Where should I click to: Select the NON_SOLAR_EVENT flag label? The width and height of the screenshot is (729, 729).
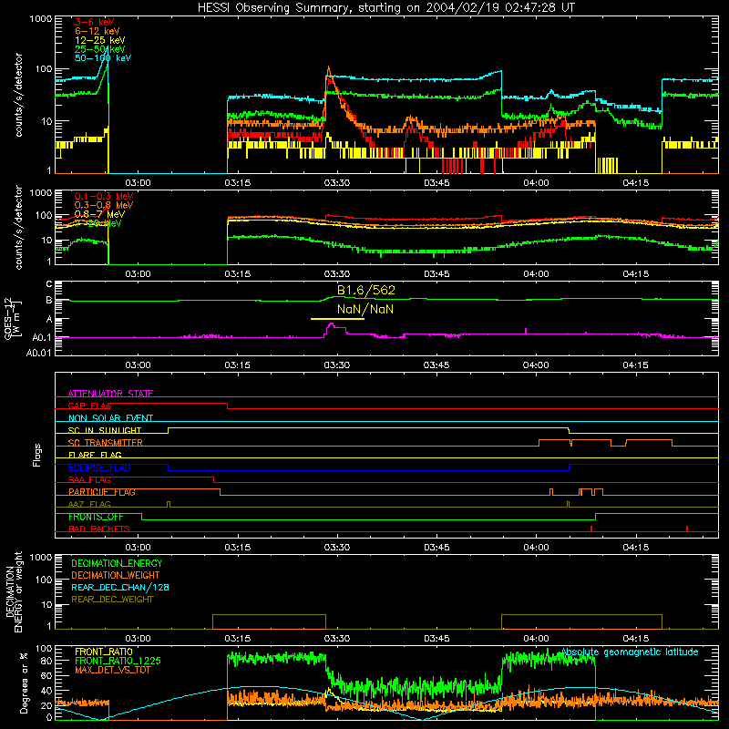[110, 418]
